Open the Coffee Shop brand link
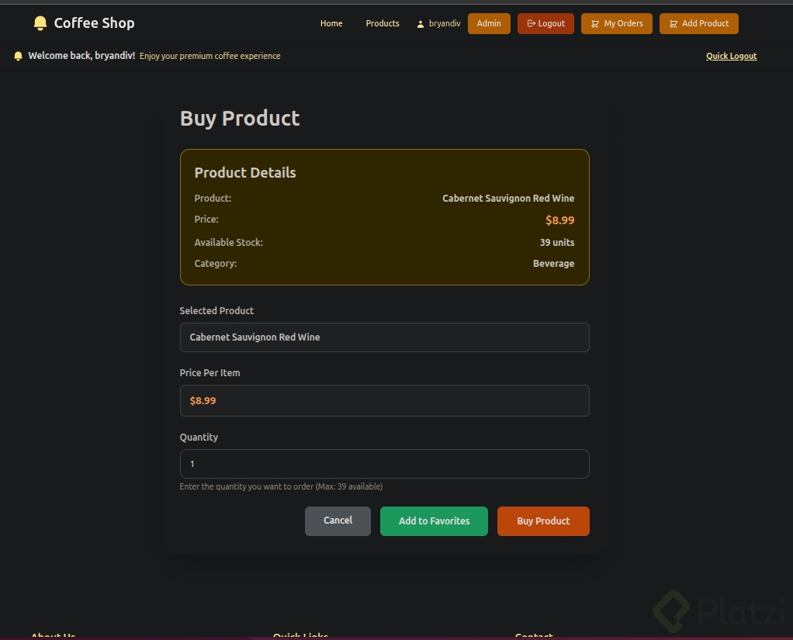 point(84,23)
